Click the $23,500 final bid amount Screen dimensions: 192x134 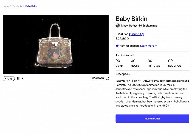click(122, 39)
